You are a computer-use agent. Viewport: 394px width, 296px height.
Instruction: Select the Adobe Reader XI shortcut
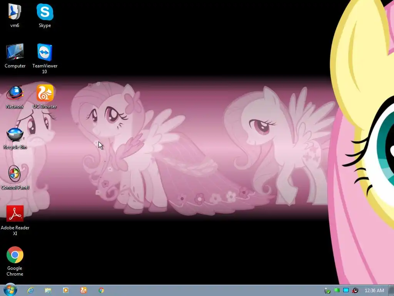point(15,220)
